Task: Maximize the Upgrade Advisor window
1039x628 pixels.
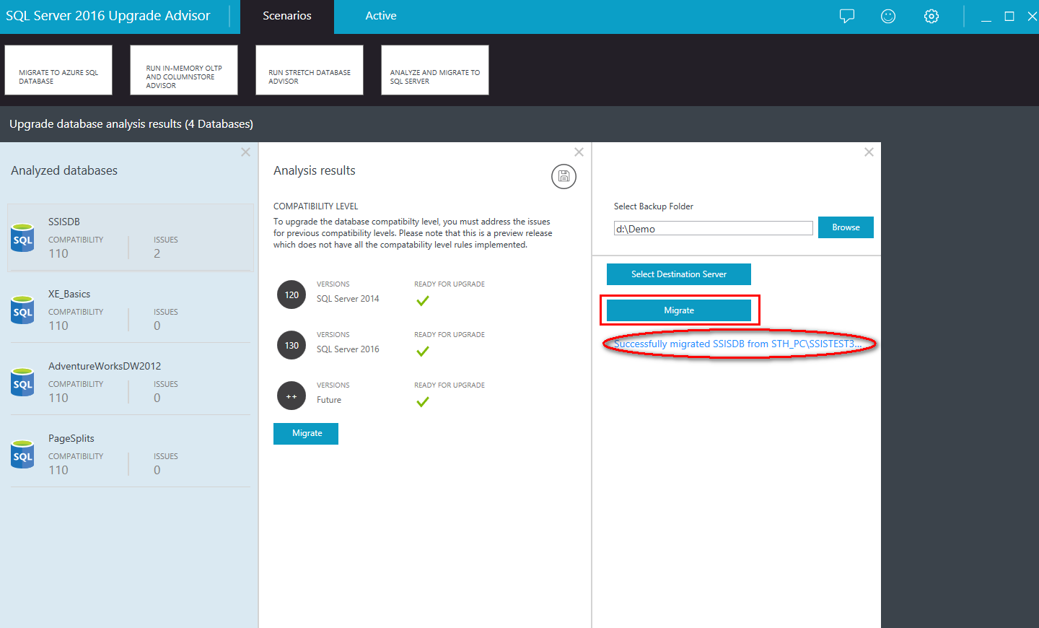Action: click(x=1009, y=16)
